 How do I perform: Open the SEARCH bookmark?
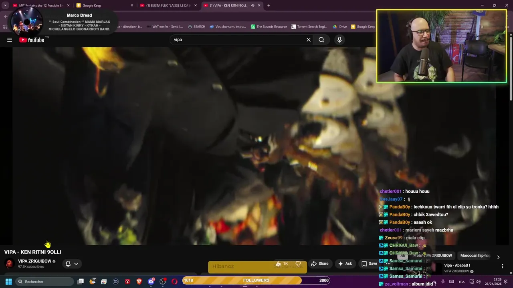pos(196,27)
